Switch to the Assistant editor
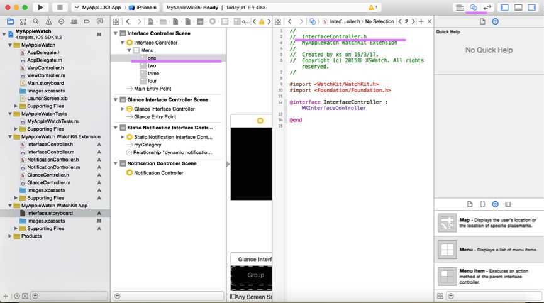This screenshot has width=544, height=303. (x=474, y=8)
